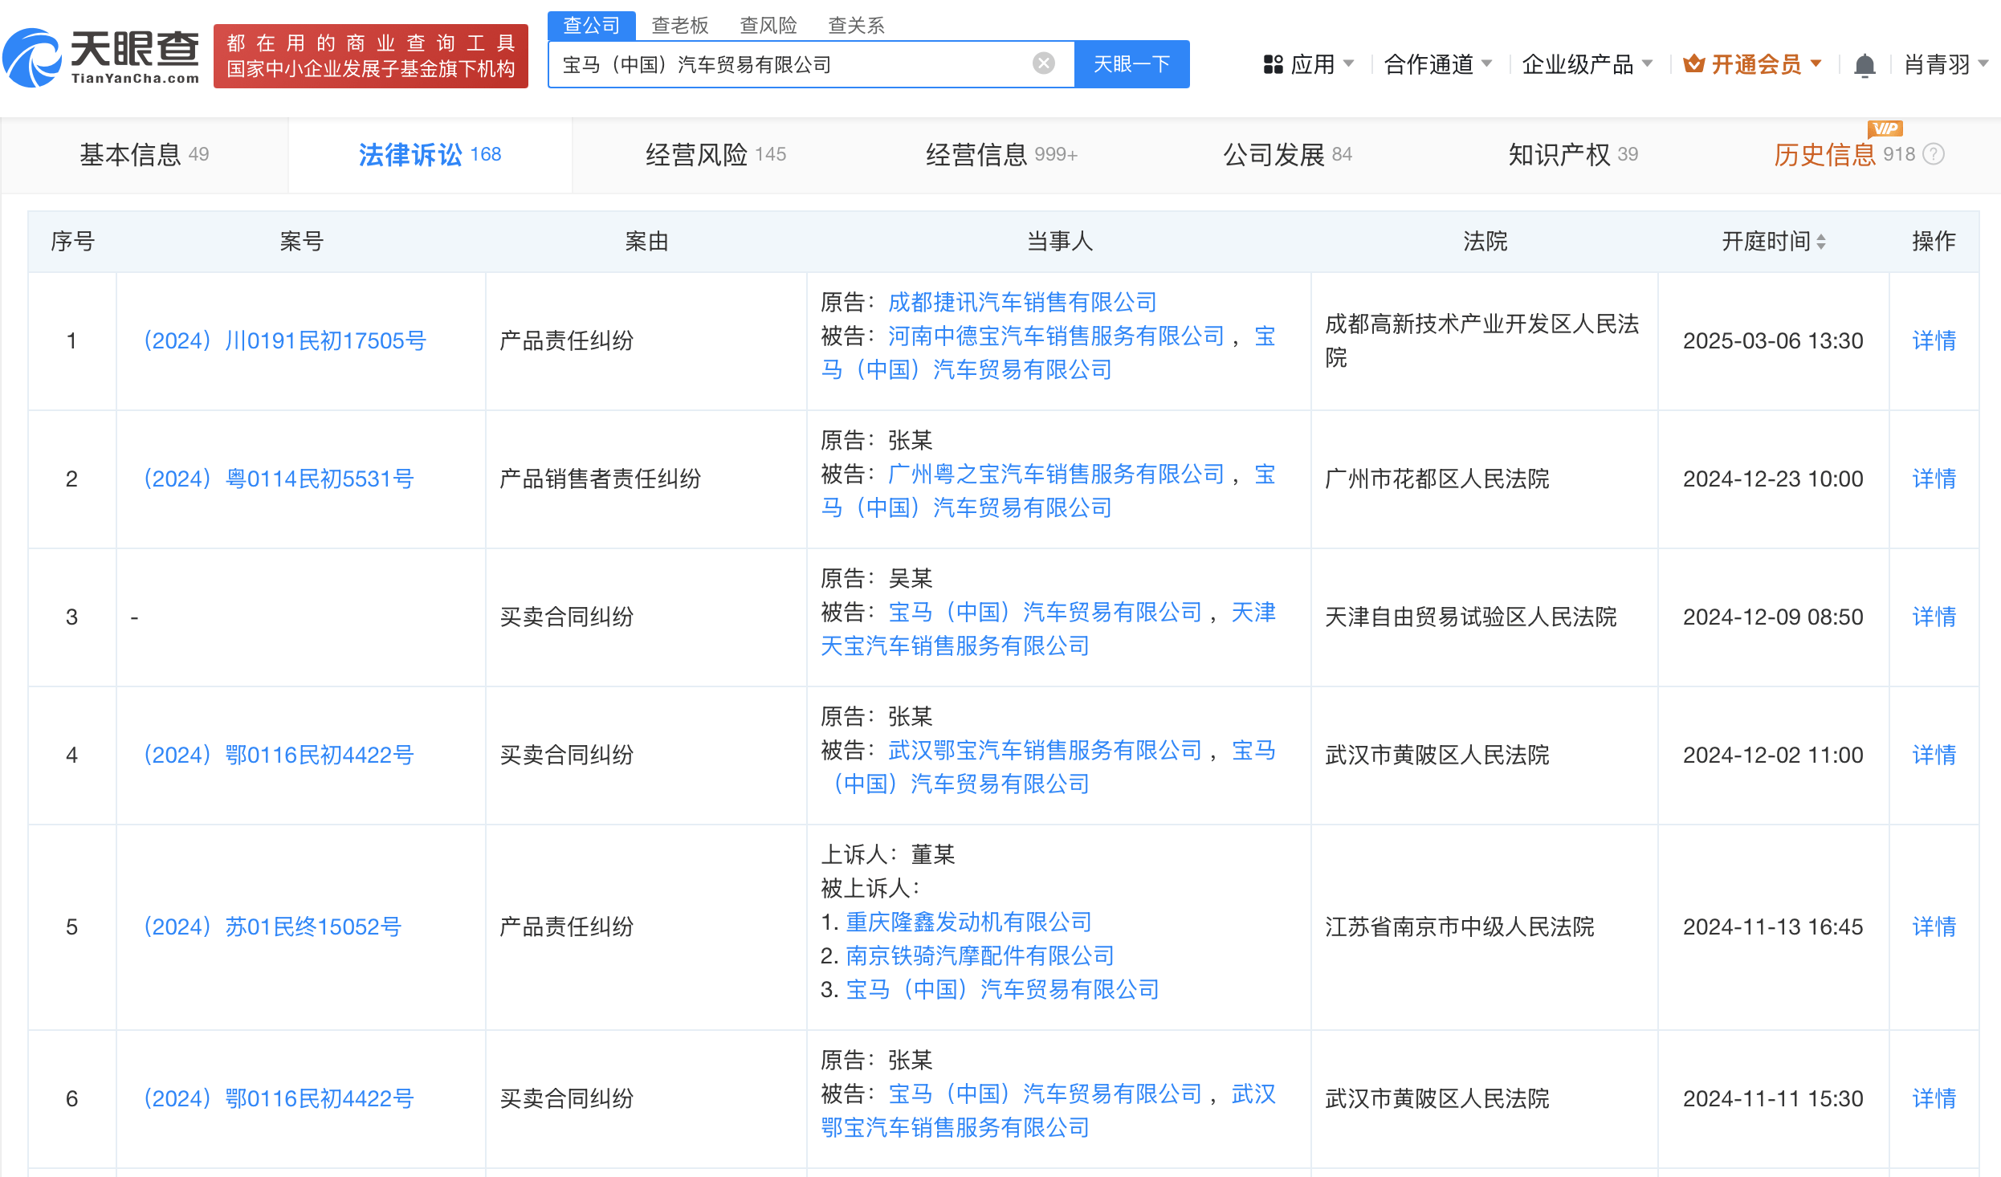2001x1177 pixels.
Task: Click hearing time 2024-11-13 16:45
Action: [1773, 927]
